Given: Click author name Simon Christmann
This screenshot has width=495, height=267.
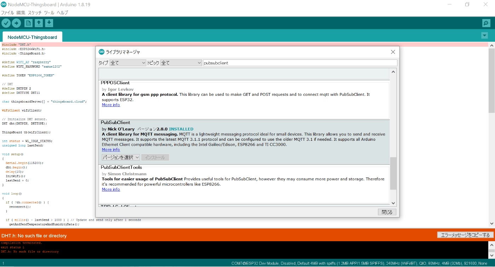Looking at the screenshot, I should 127,174.
